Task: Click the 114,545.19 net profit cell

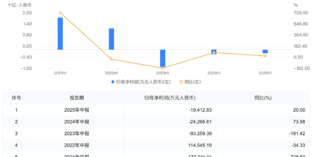Action: pos(170,145)
